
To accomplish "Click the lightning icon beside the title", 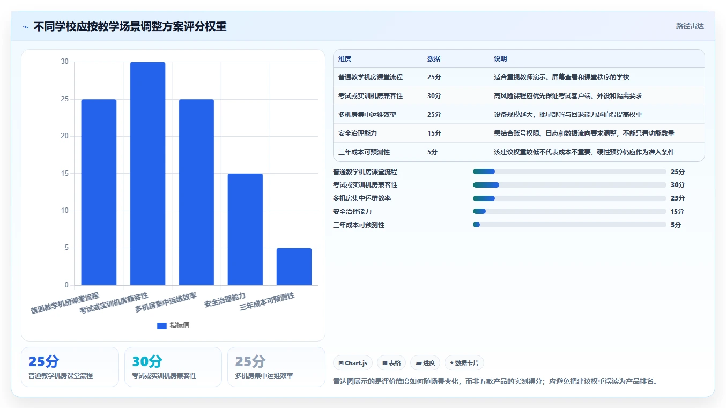I will (25, 27).
